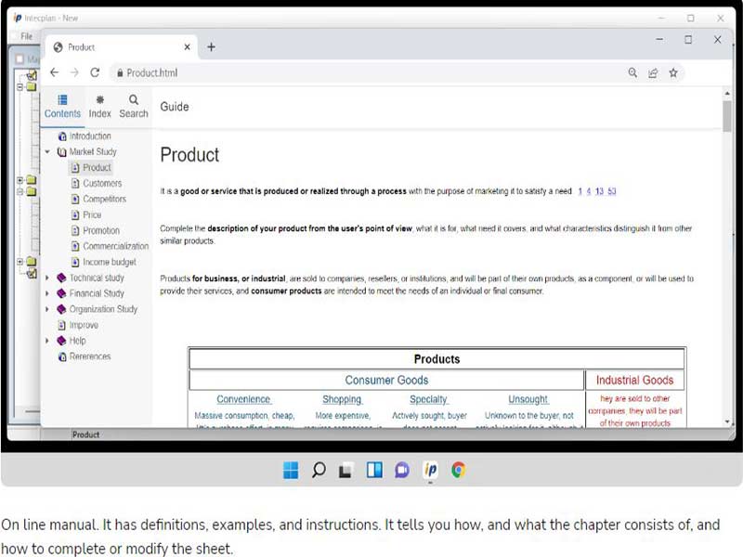743x557 pixels.
Task: Click the globe icon on the Product tab
Action: pos(58,47)
